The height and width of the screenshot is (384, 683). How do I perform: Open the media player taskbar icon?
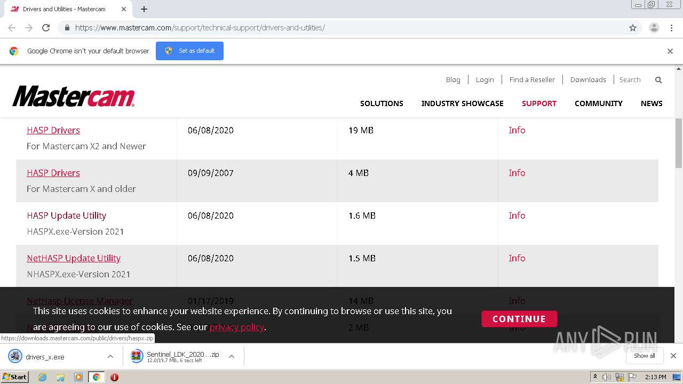[x=78, y=377]
